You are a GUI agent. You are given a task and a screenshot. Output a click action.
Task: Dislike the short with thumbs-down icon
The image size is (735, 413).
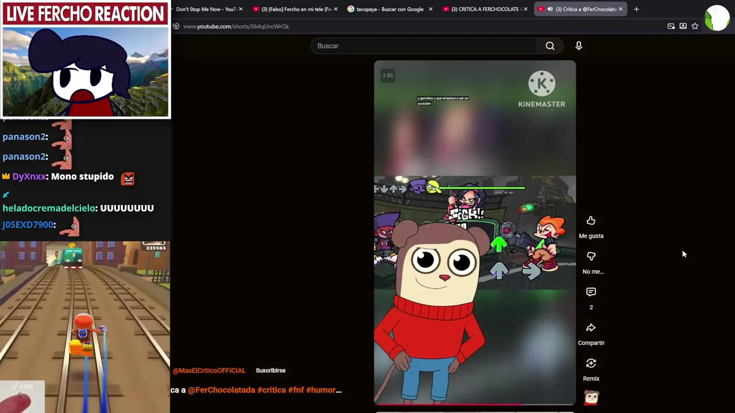point(591,256)
